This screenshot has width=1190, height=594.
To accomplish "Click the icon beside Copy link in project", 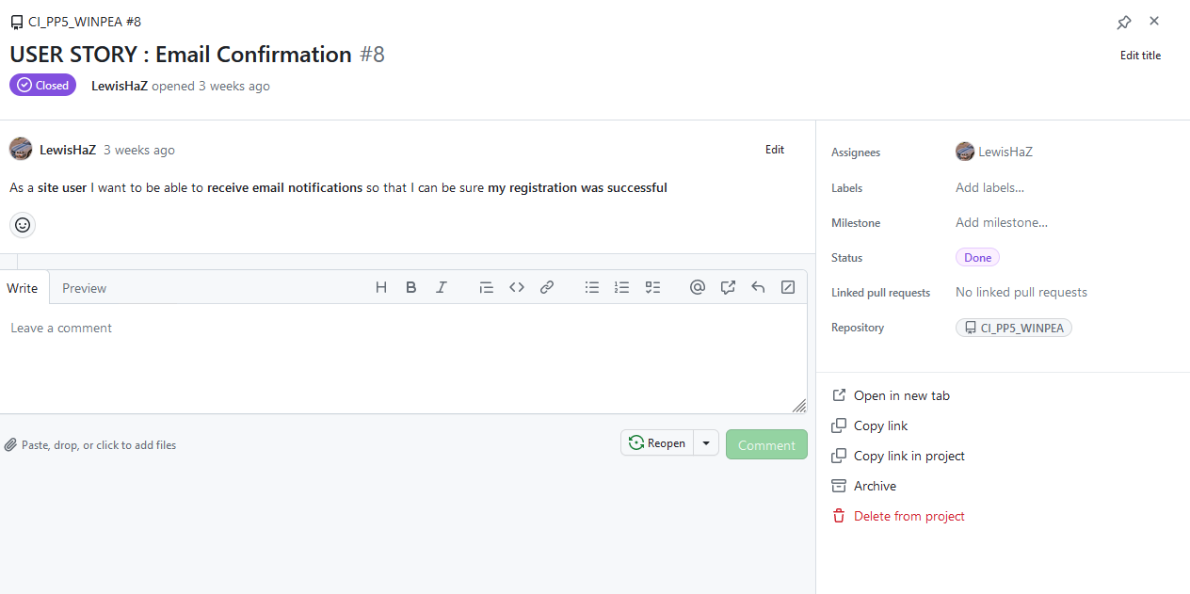I will (x=839, y=456).
